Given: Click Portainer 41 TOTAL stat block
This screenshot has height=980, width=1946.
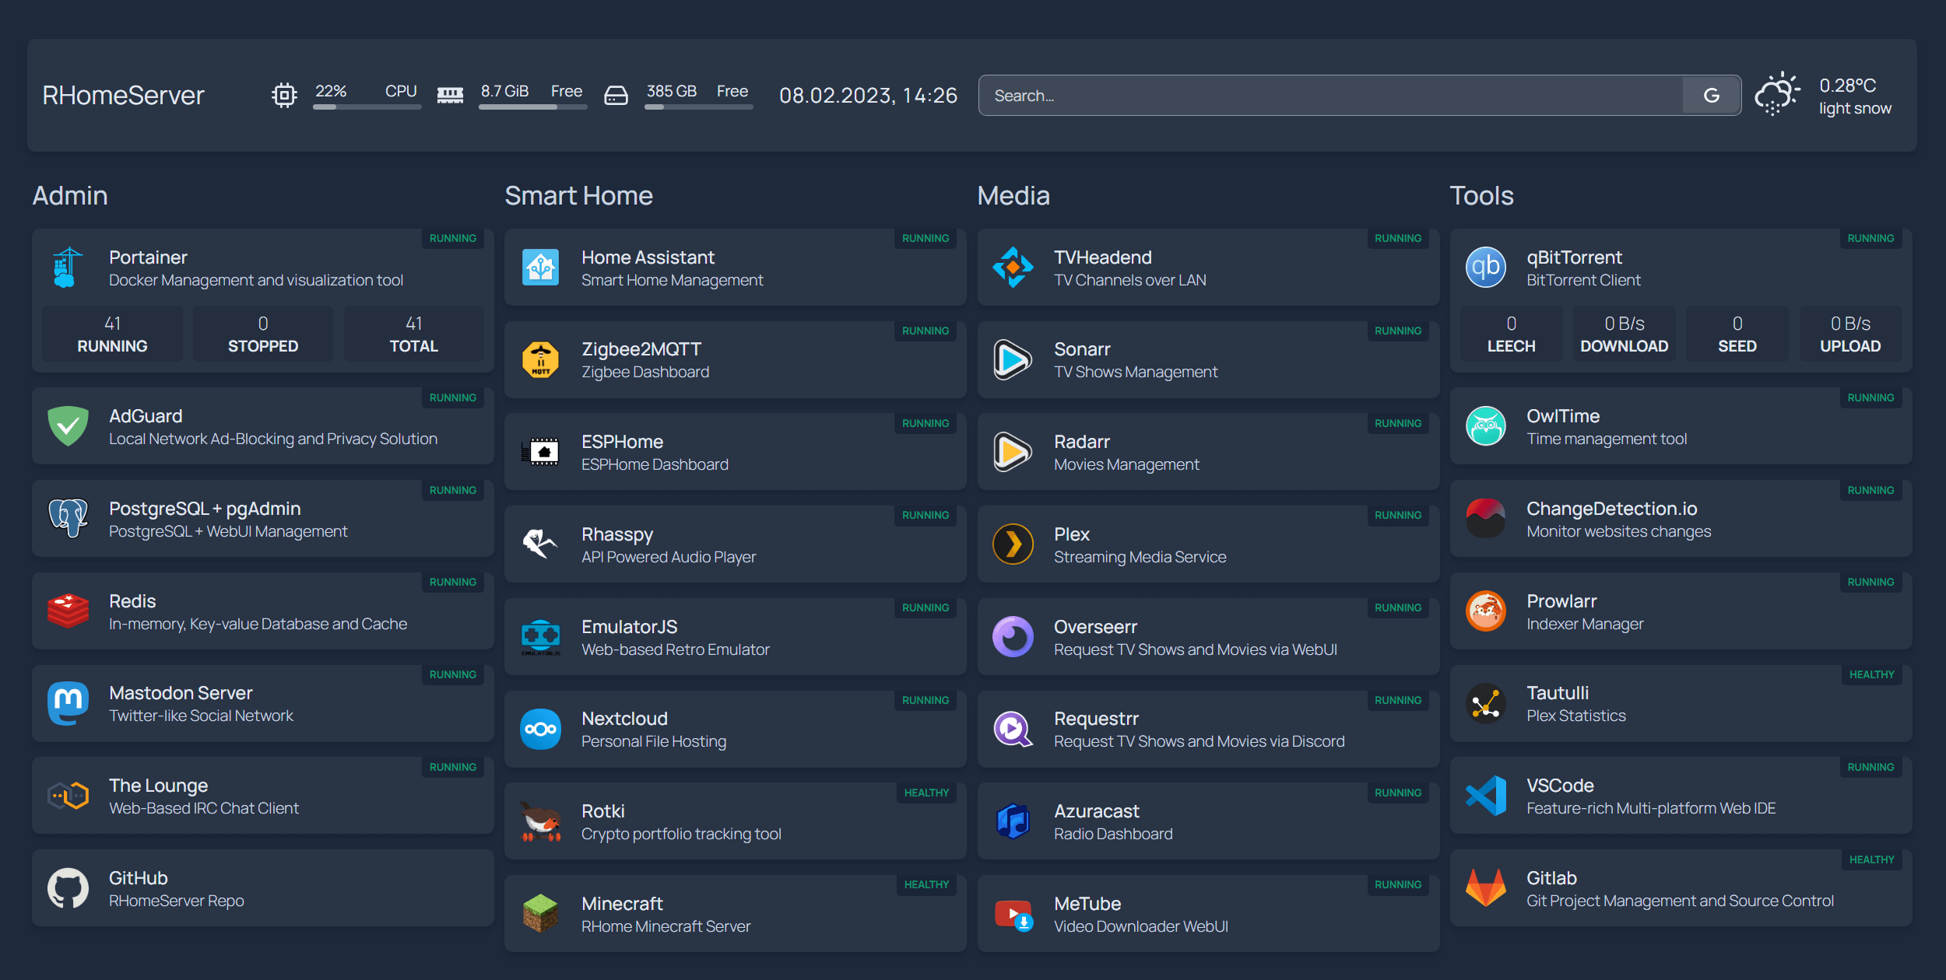Looking at the screenshot, I should click(x=414, y=334).
